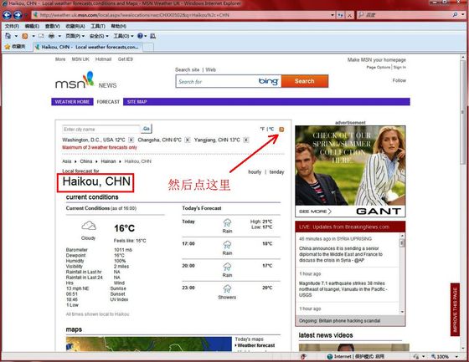The height and width of the screenshot is (362, 469).
Task: Expand the address bar history dropdown
Action: 332,15
